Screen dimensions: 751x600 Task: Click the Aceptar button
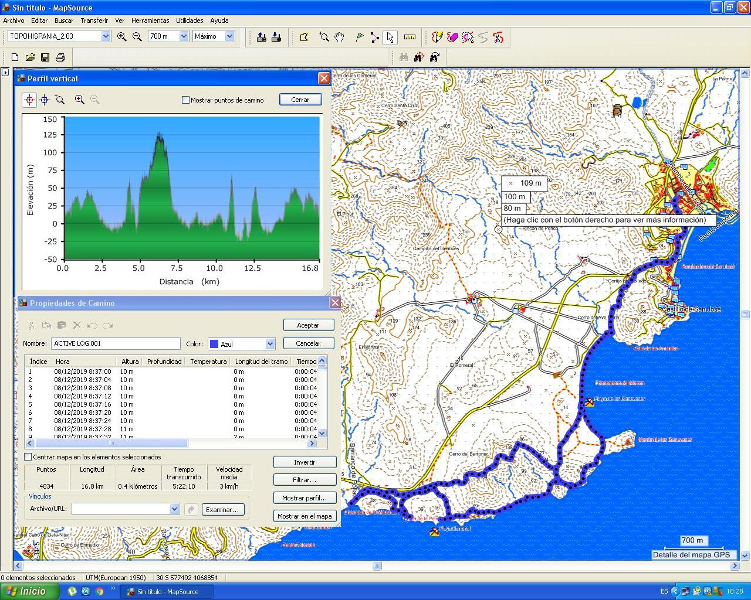point(309,325)
